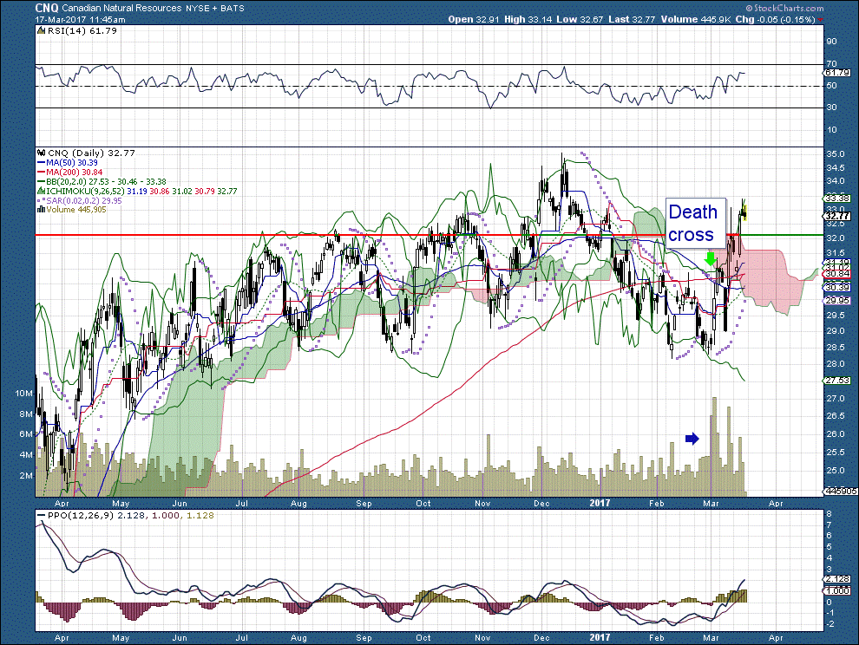Click the red 30.84 price tag on the axis
Image resolution: width=859 pixels, height=645 pixels.
837,274
